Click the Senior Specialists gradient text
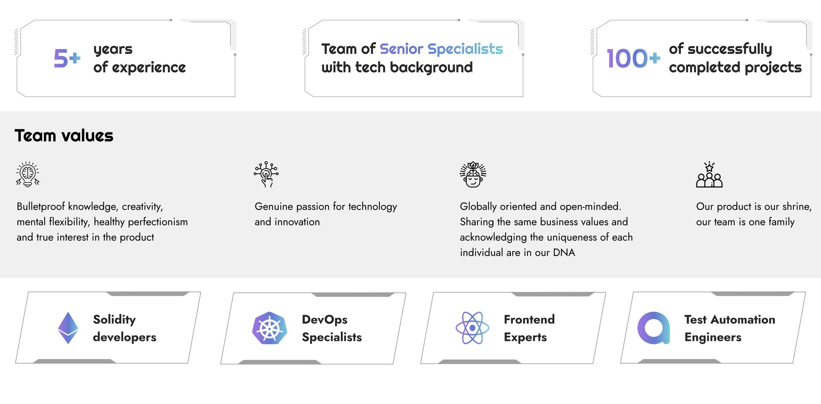Viewport: 821px width, 404px height. point(441,49)
